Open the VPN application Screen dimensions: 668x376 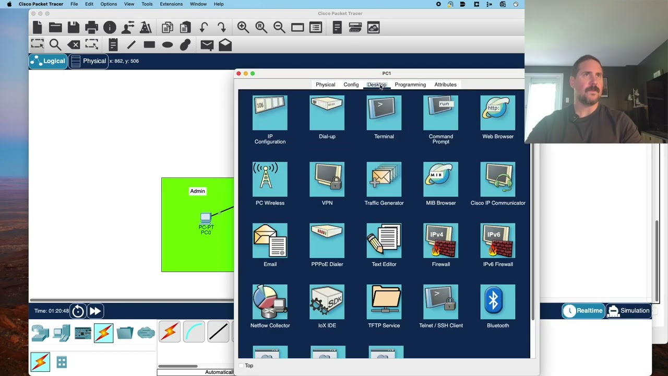tap(327, 180)
